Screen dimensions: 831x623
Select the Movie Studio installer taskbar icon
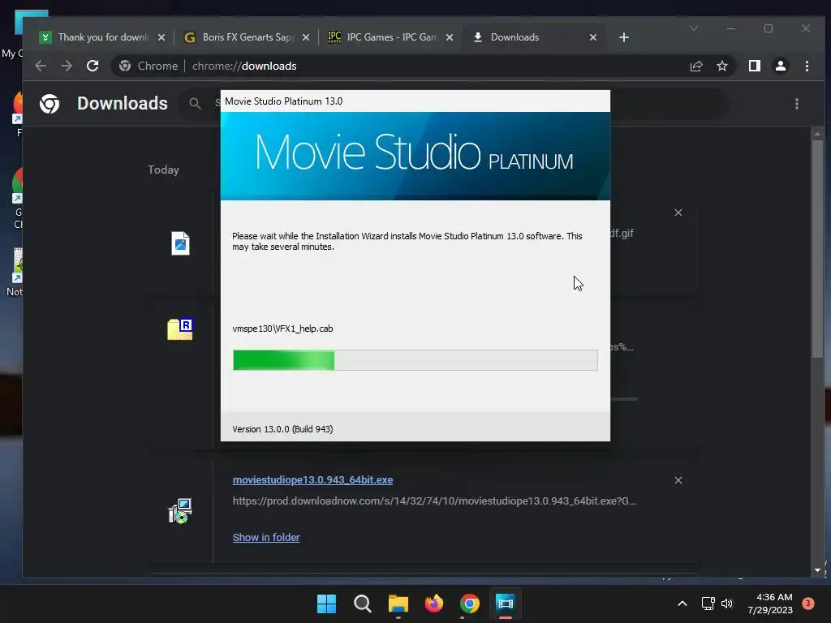pos(505,604)
